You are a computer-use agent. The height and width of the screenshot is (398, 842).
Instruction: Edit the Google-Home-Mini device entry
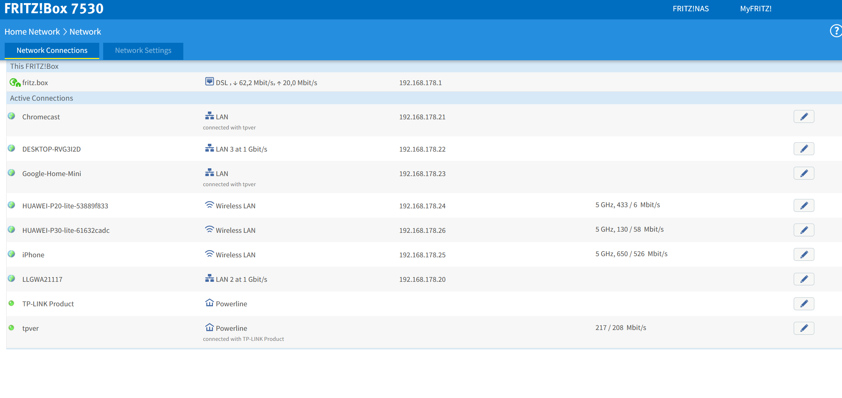804,173
